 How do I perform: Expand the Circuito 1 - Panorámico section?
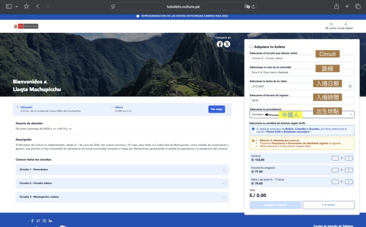point(122,170)
